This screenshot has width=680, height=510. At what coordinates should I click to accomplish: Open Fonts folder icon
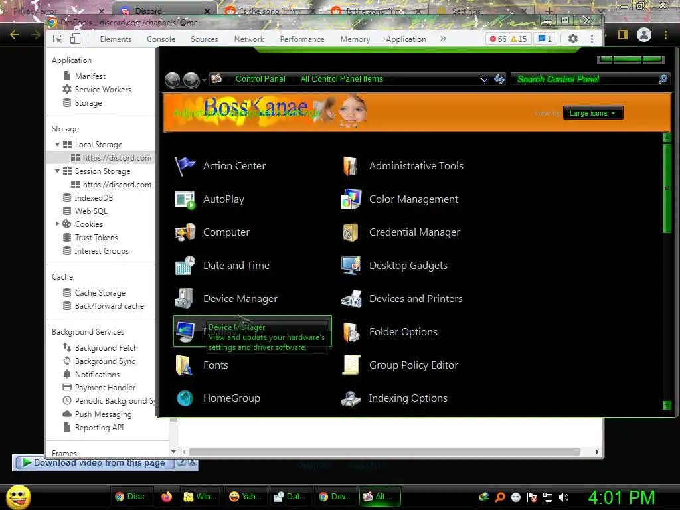(x=185, y=365)
